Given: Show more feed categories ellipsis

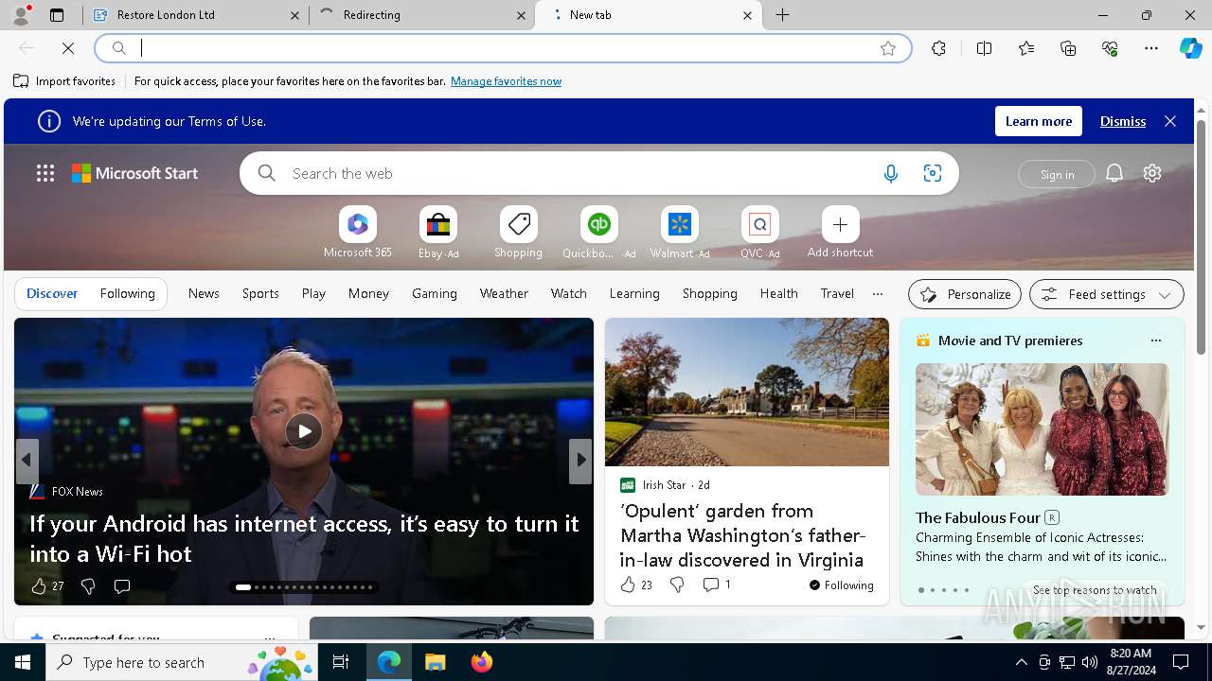Looking at the screenshot, I should pos(878,293).
